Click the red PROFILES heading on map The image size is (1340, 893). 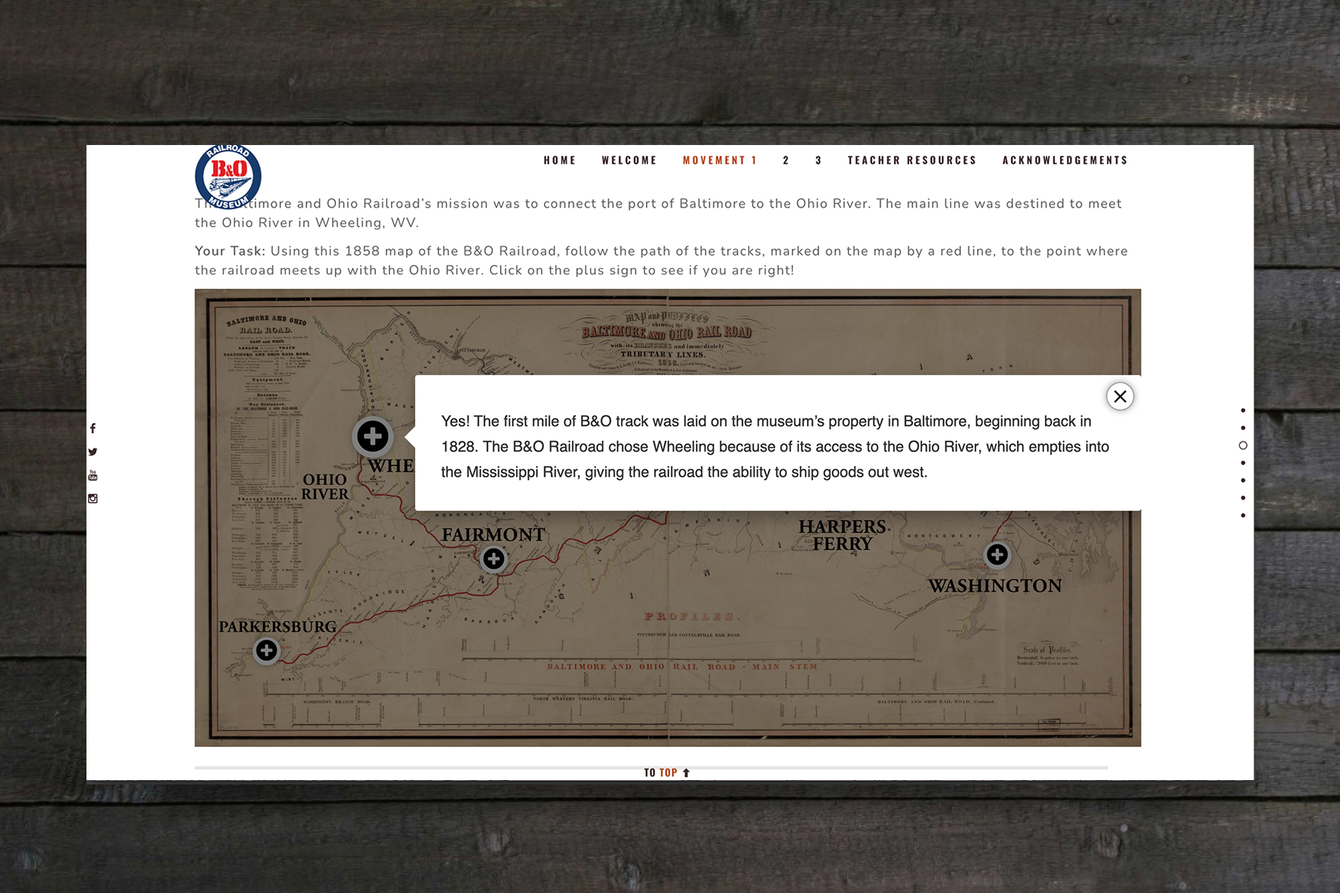coord(692,617)
